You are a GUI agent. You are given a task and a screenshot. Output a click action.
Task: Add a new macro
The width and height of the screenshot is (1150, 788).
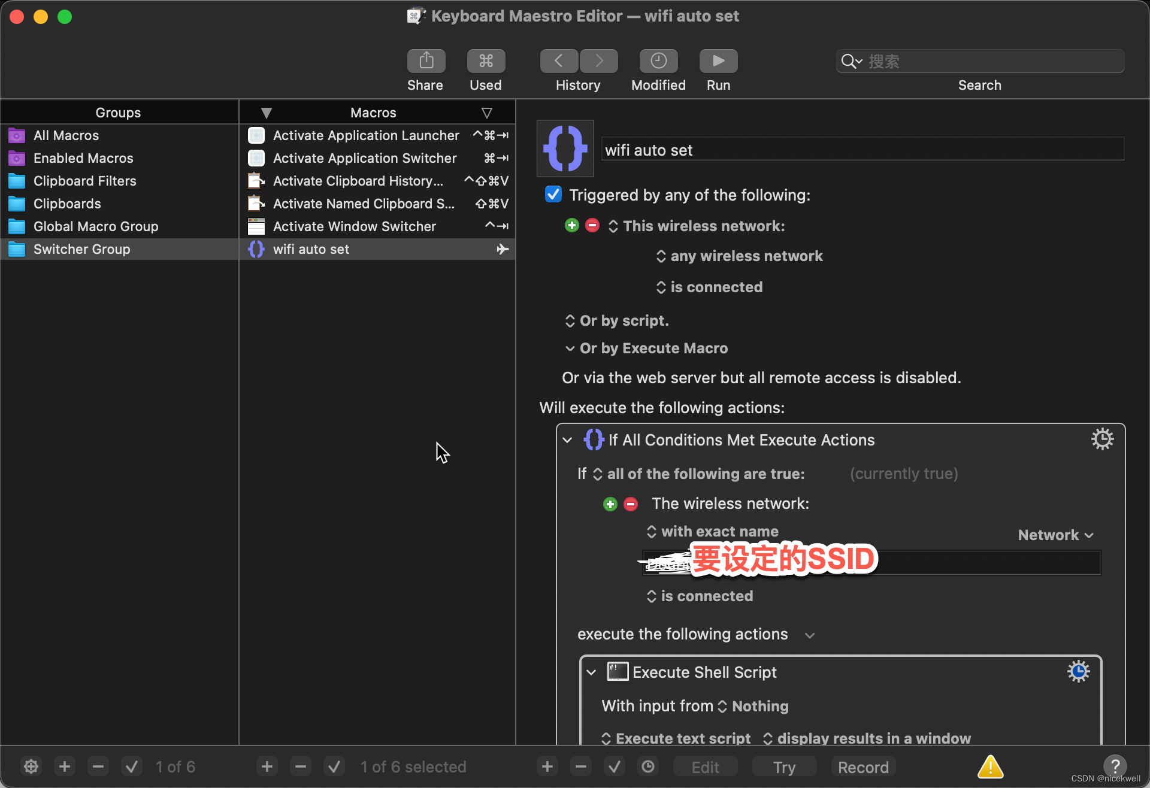[267, 766]
